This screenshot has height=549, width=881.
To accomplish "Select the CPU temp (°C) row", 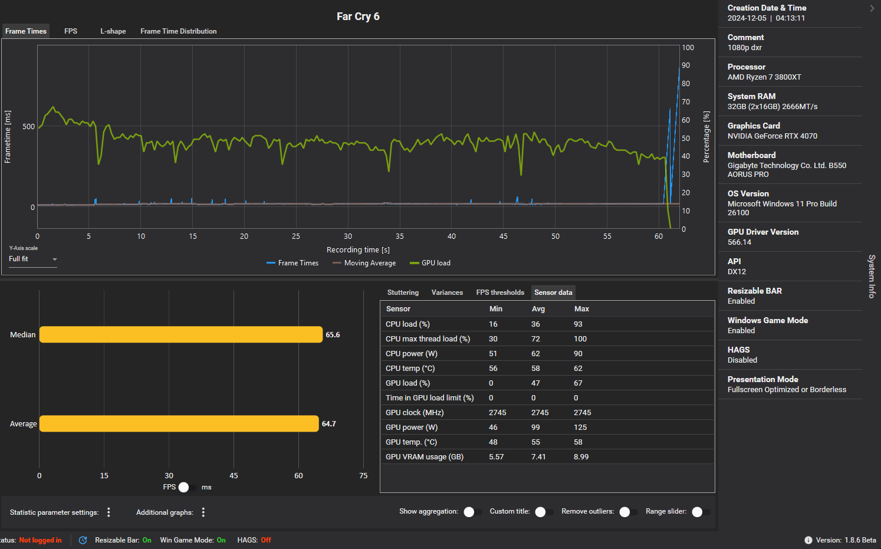I will click(x=547, y=369).
